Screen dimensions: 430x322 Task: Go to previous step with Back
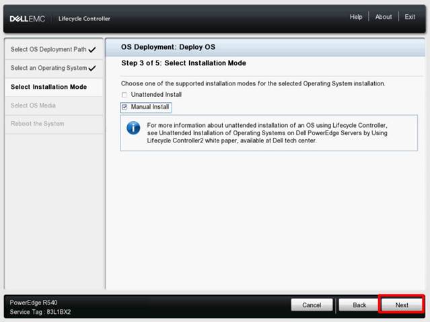(x=359, y=305)
